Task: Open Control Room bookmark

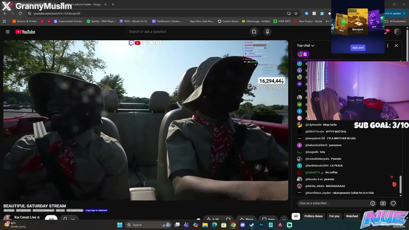Action: (228, 21)
